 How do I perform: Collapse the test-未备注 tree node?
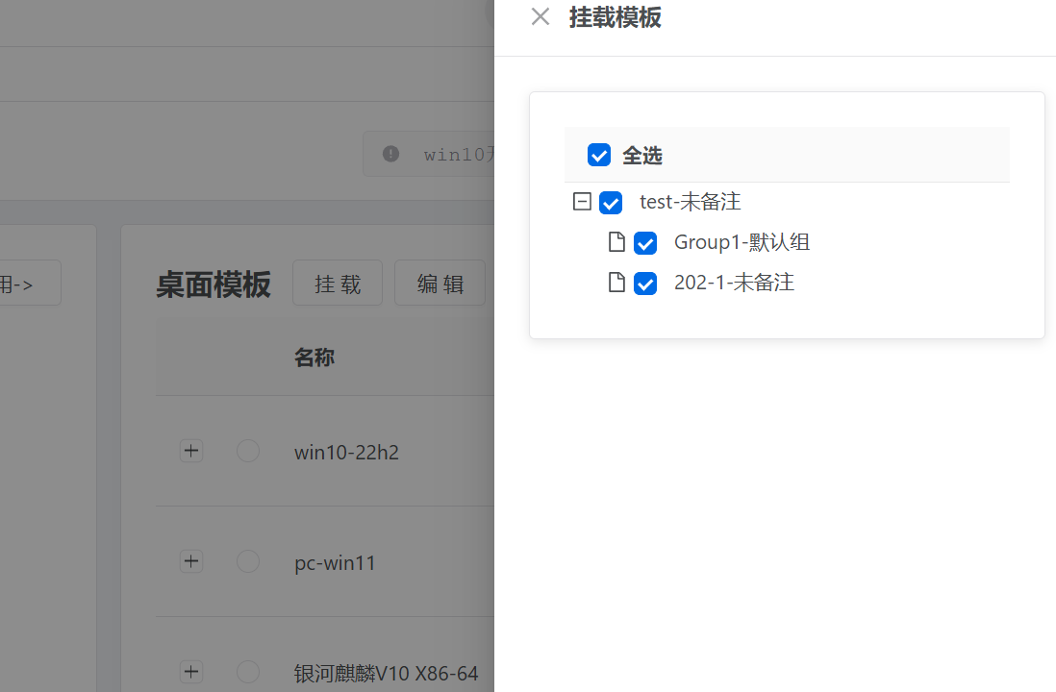point(581,203)
